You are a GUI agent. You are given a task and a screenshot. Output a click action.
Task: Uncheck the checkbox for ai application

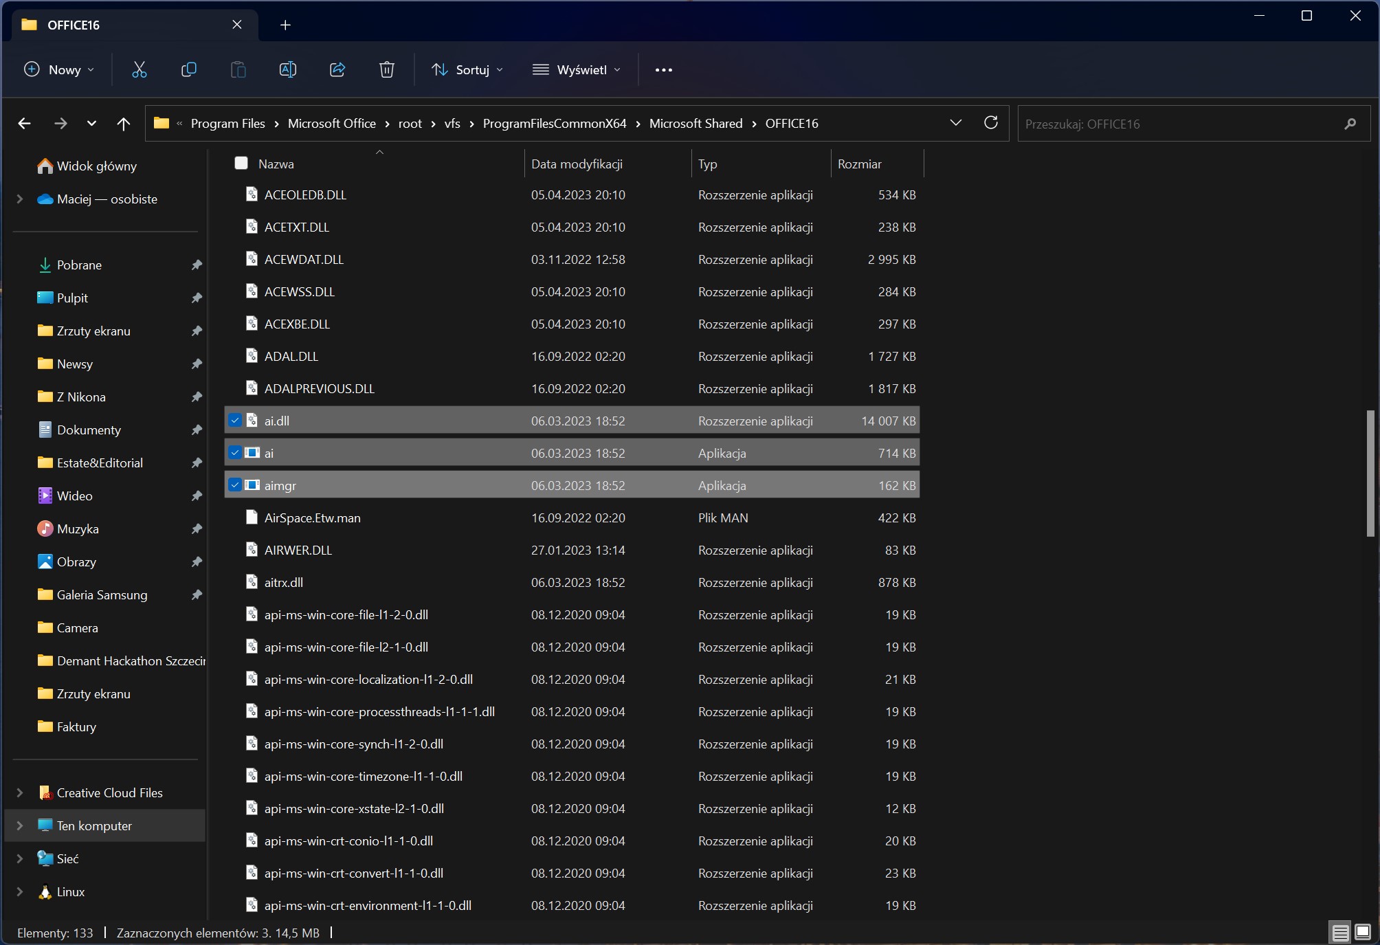click(235, 452)
